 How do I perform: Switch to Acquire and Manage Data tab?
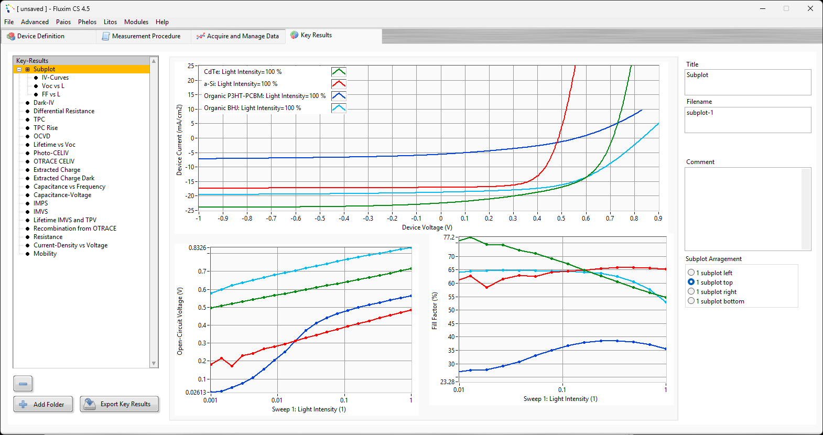tap(238, 36)
